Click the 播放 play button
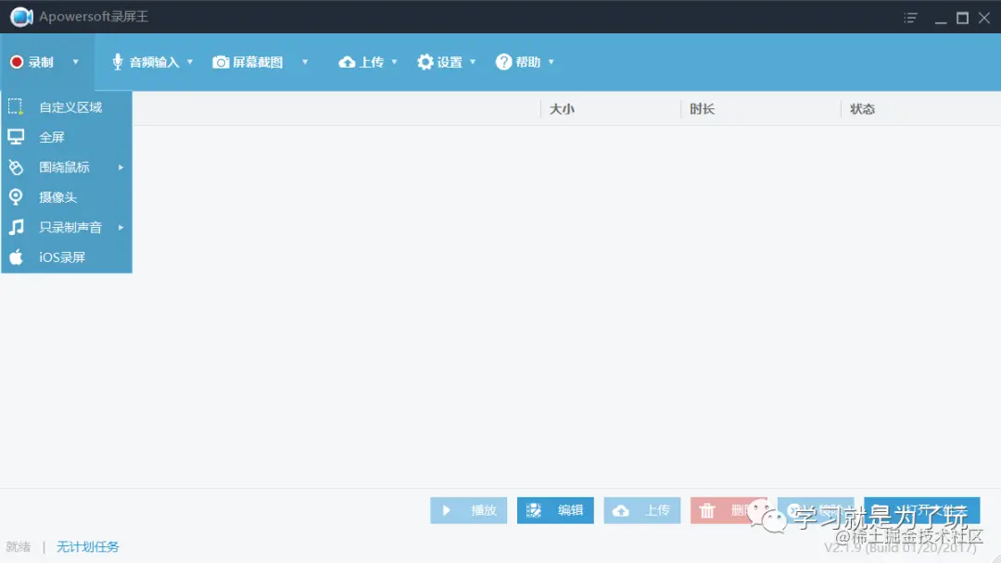Screen dimensions: 1001x563 coord(469,510)
